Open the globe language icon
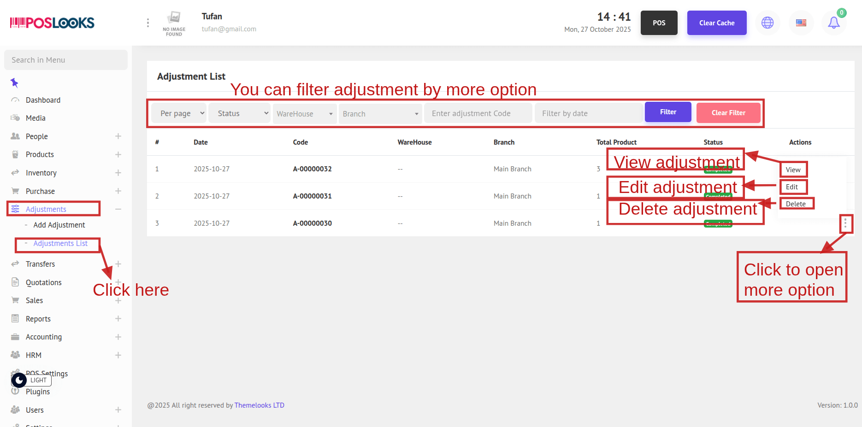 [x=768, y=23]
